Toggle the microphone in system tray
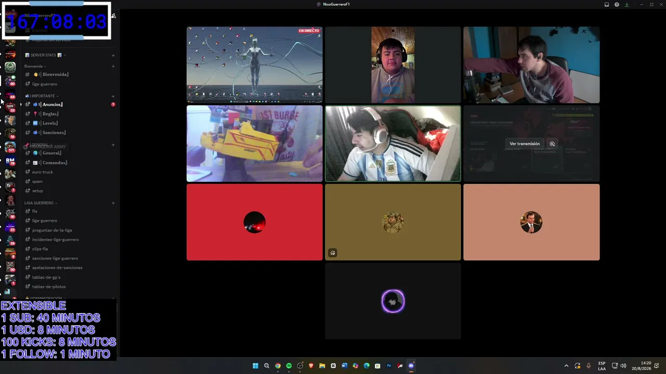The height and width of the screenshot is (374, 666). (x=588, y=366)
